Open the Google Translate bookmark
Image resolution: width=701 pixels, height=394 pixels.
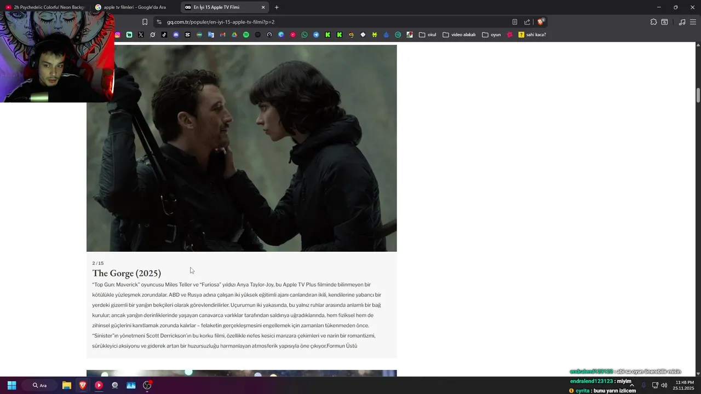coord(211,34)
